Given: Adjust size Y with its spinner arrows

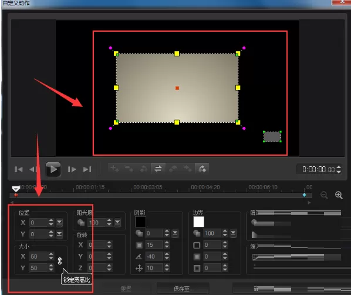Looking at the screenshot, I should (51, 267).
